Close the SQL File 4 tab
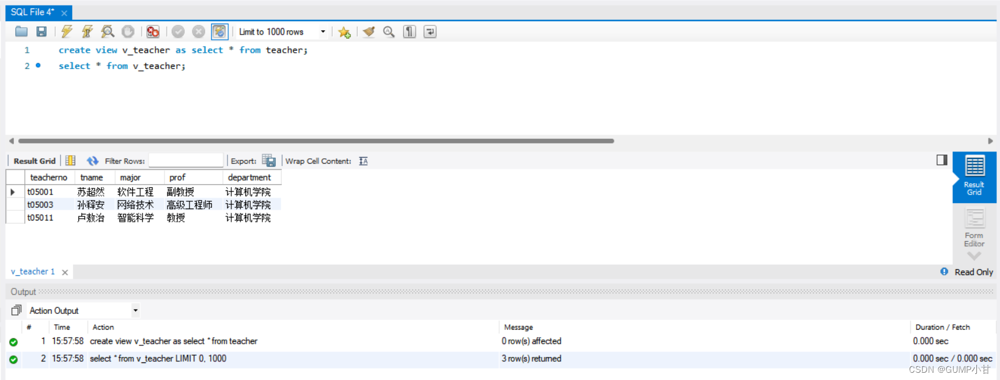Image resolution: width=1000 pixels, height=380 pixels. (x=64, y=13)
